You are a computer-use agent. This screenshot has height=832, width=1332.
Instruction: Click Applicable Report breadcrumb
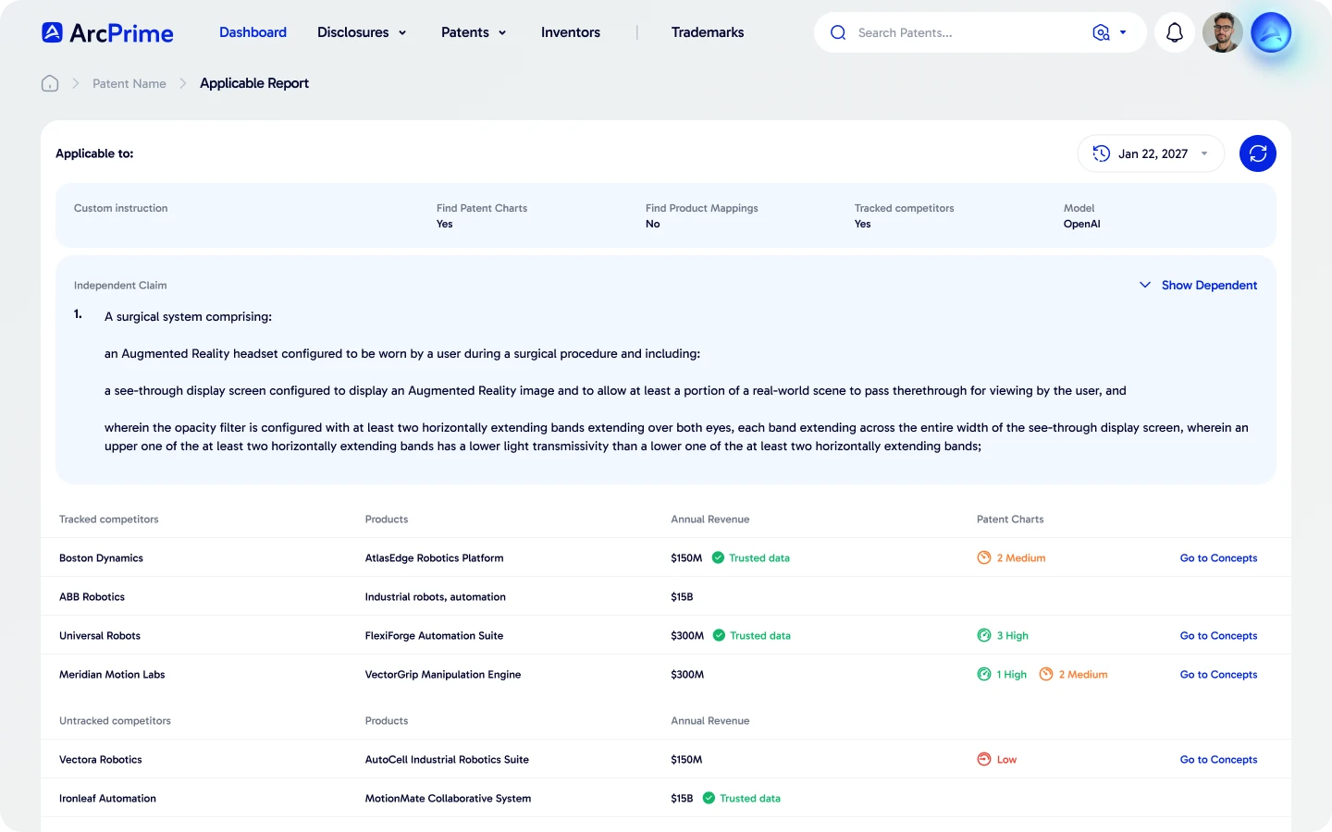254,83
